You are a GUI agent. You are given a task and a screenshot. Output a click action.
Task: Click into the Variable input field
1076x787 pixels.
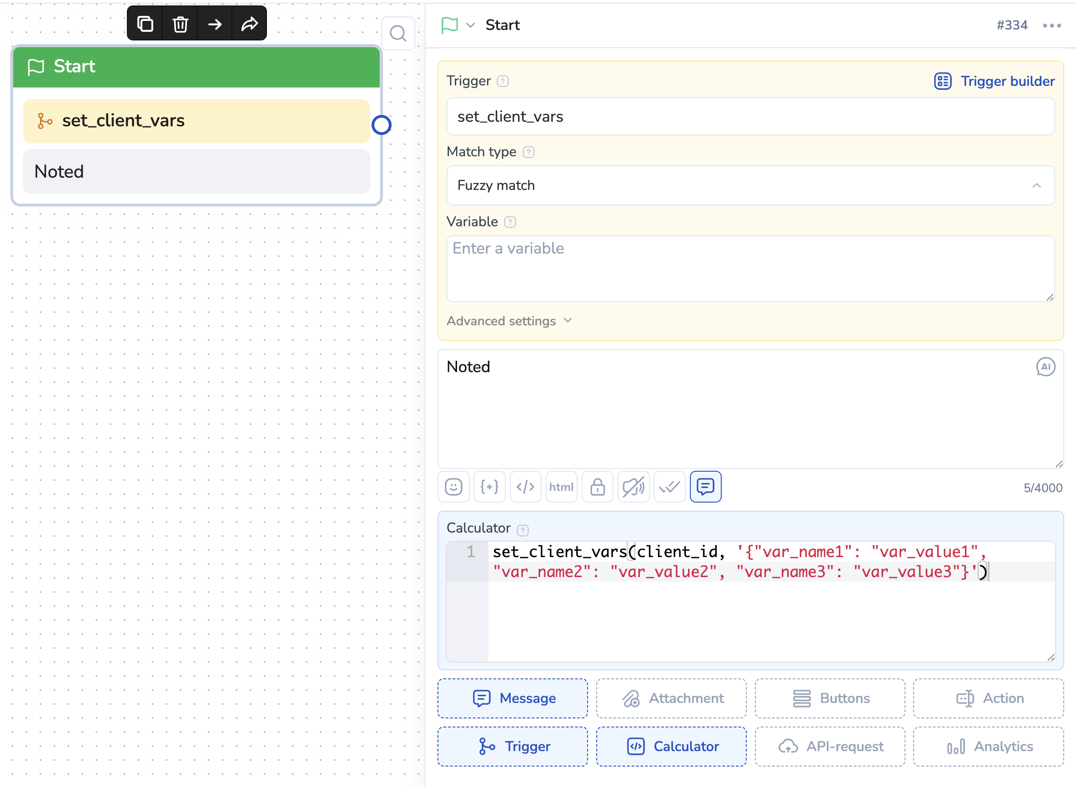750,268
